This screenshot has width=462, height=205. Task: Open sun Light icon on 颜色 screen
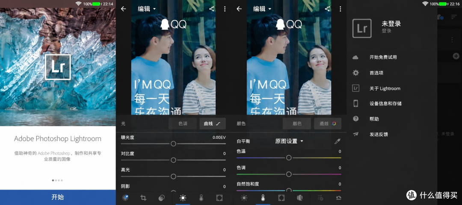[244, 198]
